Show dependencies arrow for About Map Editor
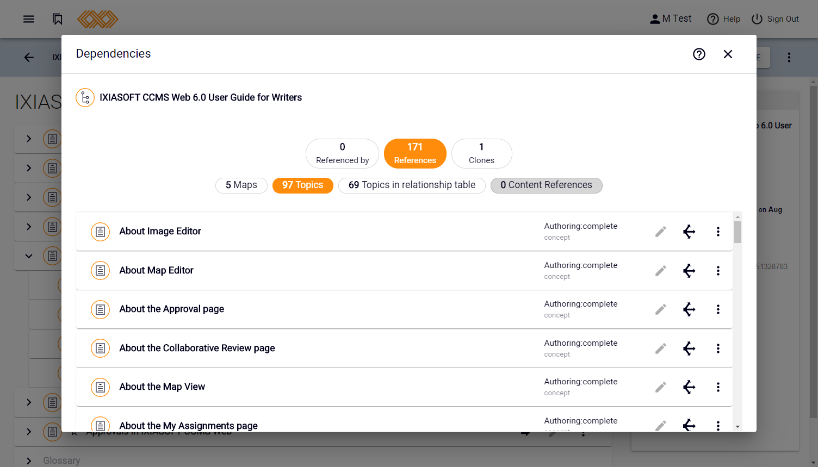Screen dimensions: 818x467 click(x=689, y=271)
